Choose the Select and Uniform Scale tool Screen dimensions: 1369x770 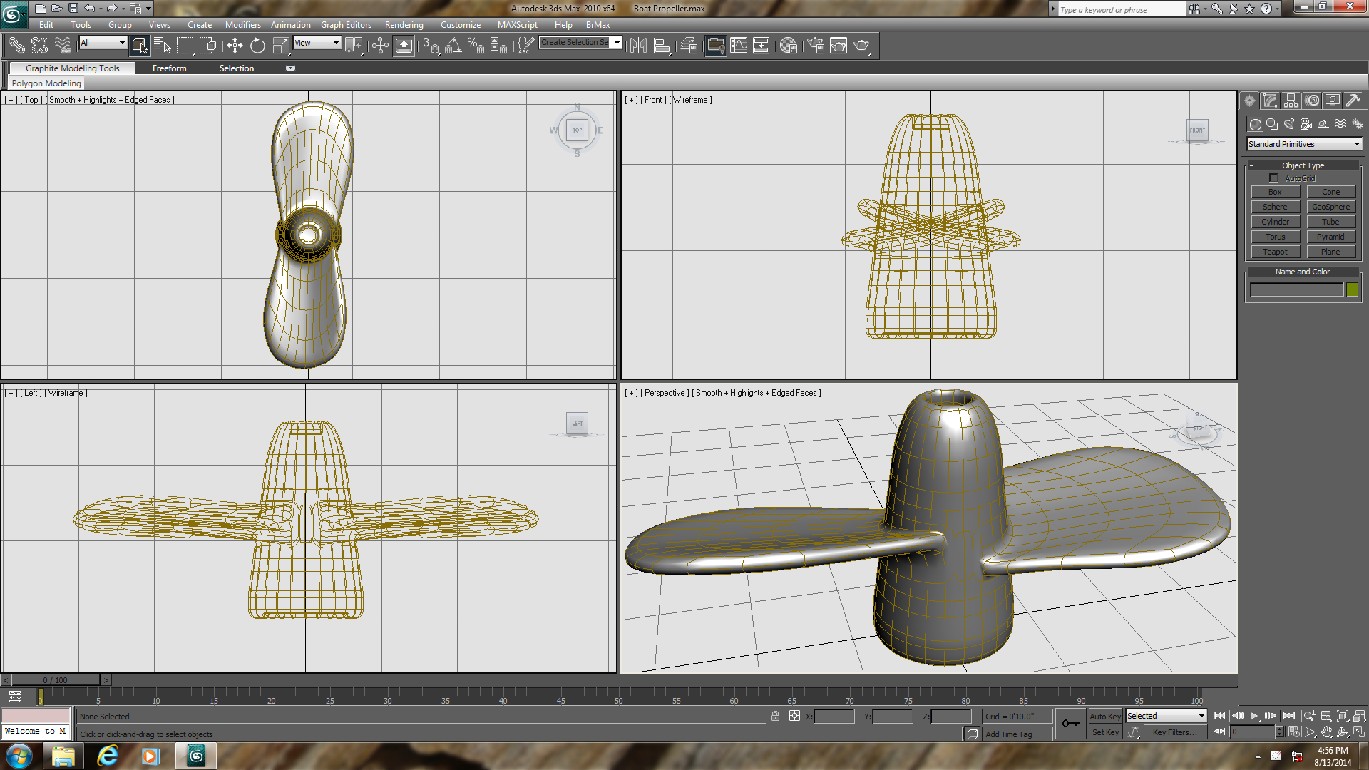click(x=281, y=45)
